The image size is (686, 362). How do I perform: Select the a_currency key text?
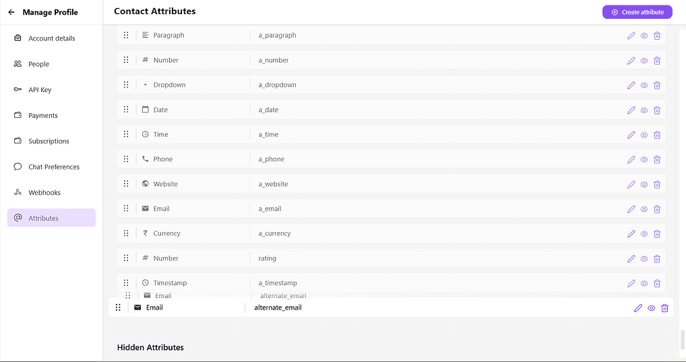point(274,233)
